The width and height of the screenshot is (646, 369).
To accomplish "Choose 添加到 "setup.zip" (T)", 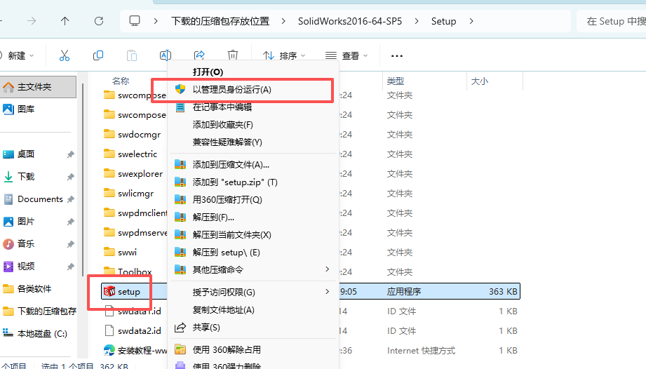I will coord(253,182).
